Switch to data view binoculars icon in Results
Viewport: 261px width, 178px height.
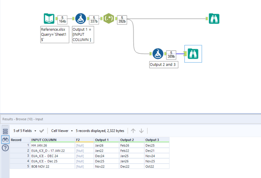click(5, 139)
